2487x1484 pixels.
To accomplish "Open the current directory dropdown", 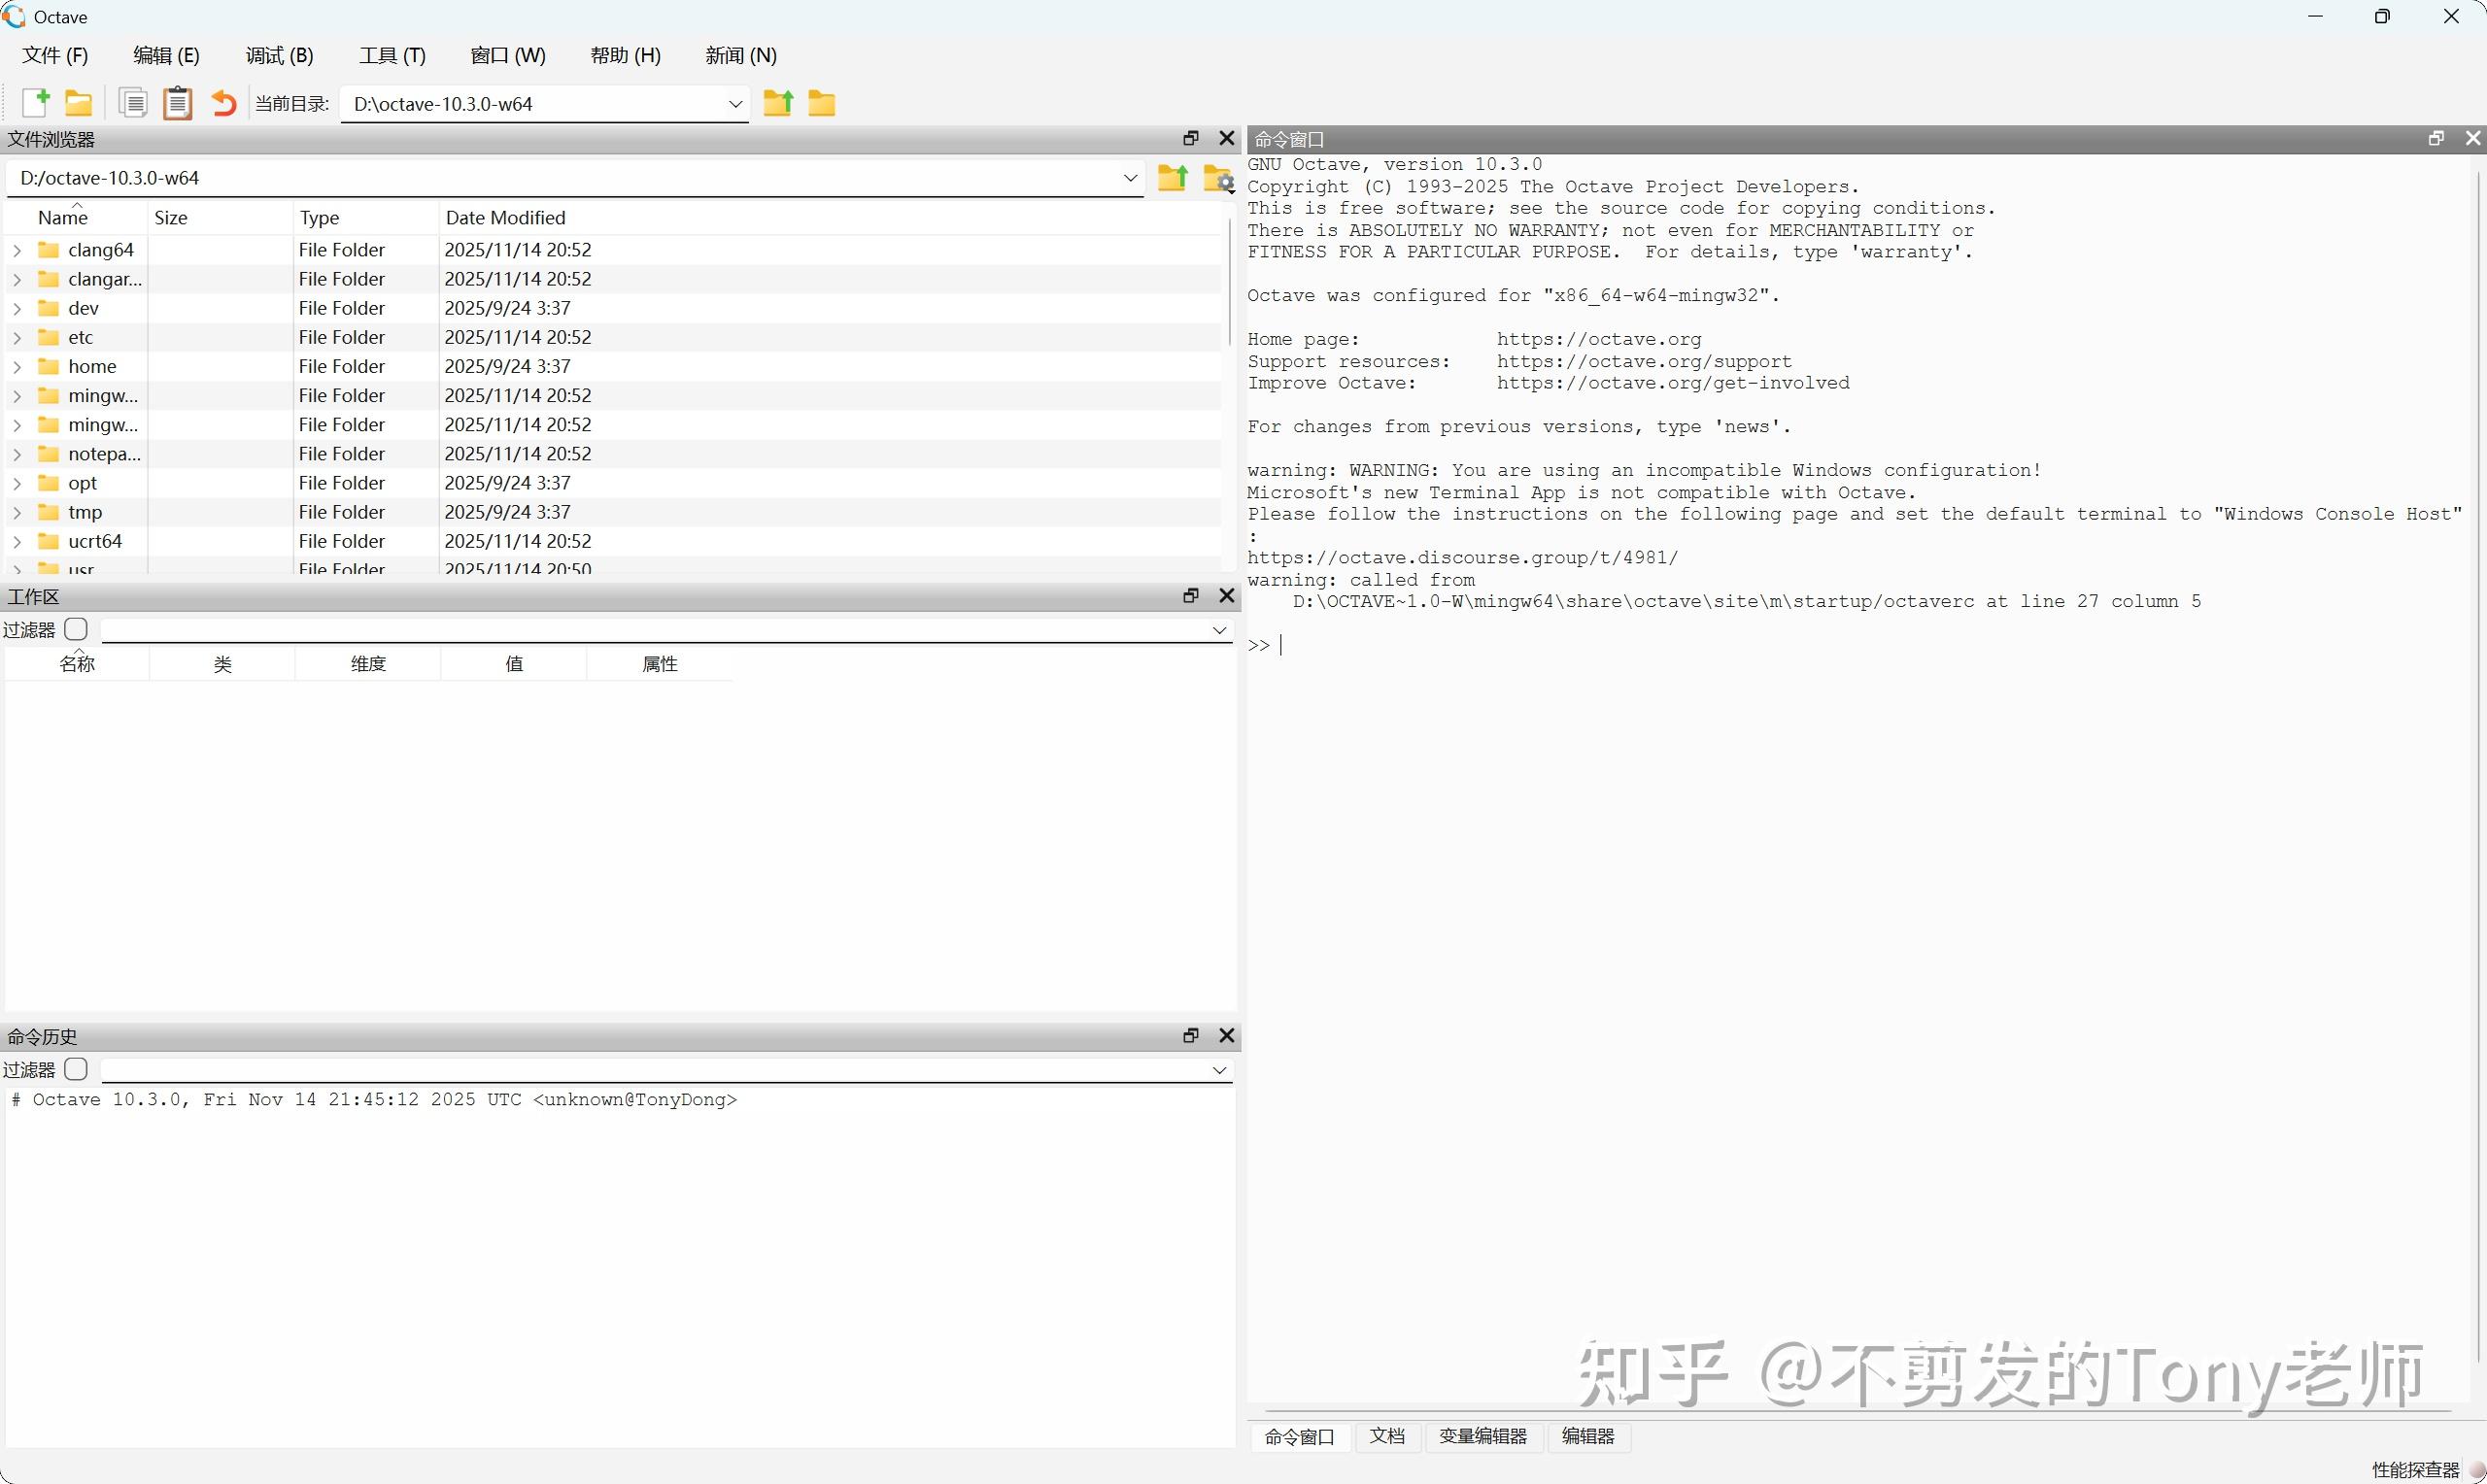I will [x=735, y=104].
